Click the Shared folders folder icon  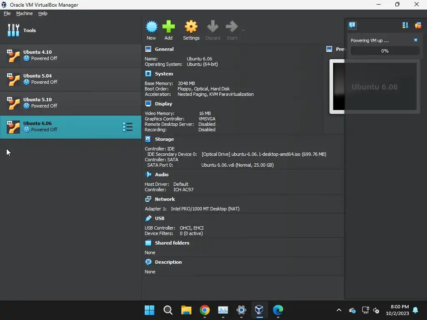[148, 243]
